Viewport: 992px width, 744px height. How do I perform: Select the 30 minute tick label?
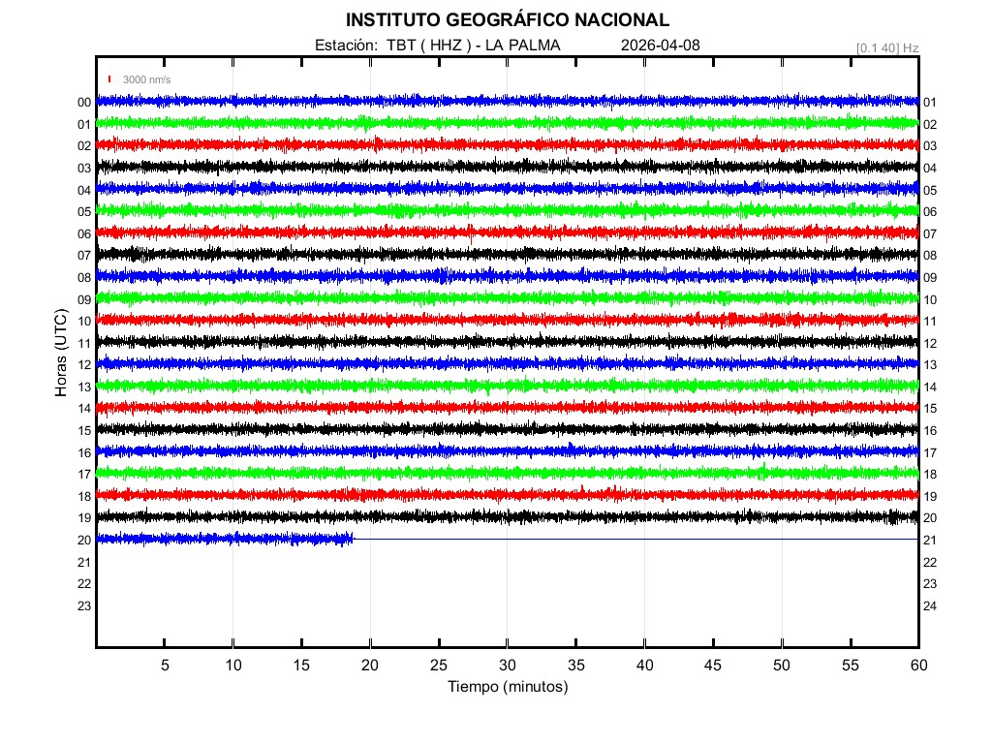click(507, 666)
